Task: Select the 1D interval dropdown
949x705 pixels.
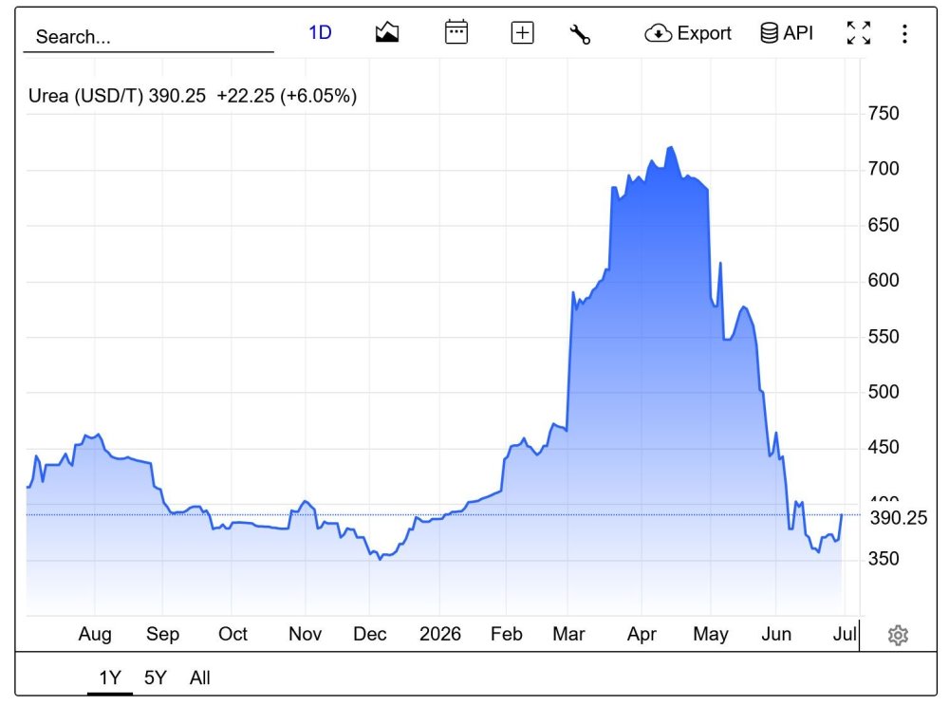Action: coord(320,32)
